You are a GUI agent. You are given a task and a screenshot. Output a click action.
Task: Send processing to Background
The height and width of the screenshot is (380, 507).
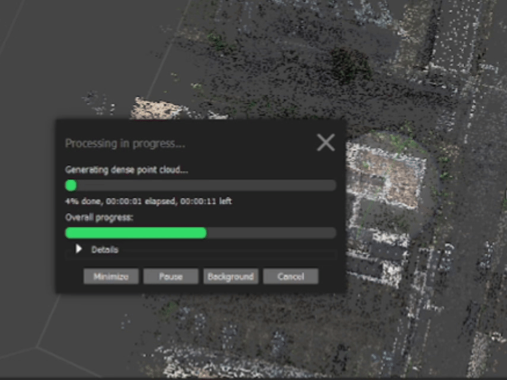(x=230, y=277)
